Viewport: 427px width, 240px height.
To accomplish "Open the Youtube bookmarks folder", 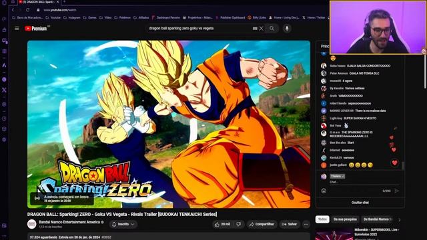I will tap(53, 17).
